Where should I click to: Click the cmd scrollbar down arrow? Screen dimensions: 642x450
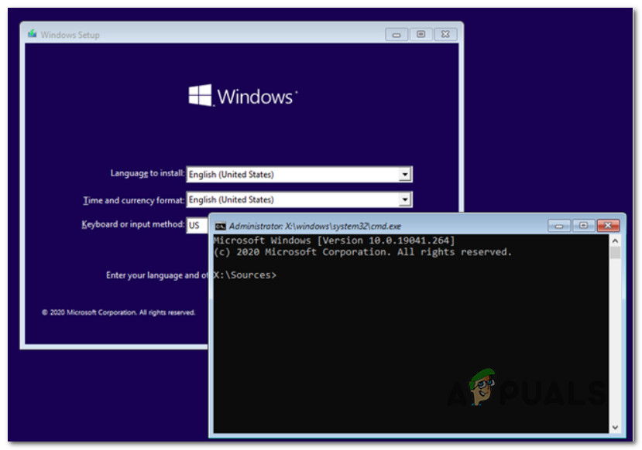click(615, 428)
